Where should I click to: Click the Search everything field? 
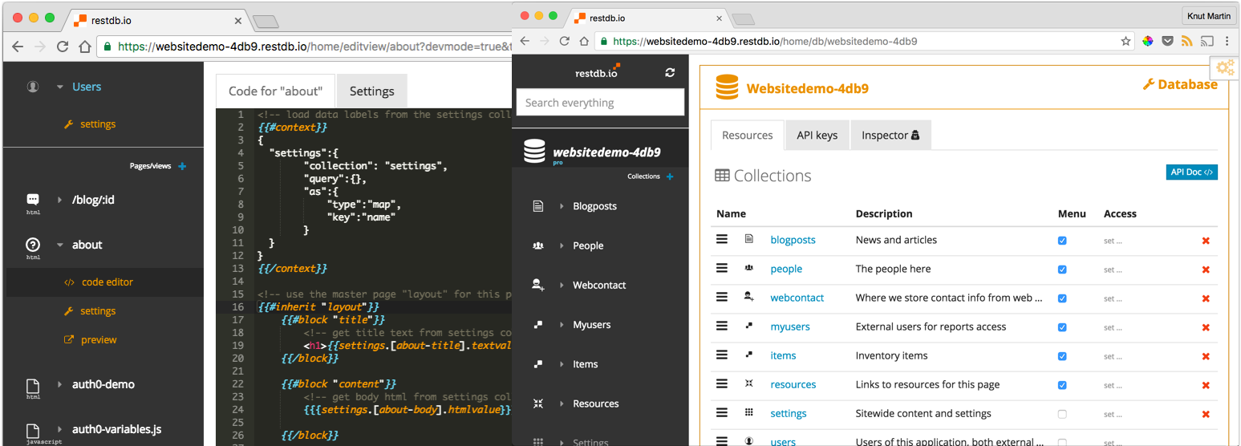pos(600,103)
